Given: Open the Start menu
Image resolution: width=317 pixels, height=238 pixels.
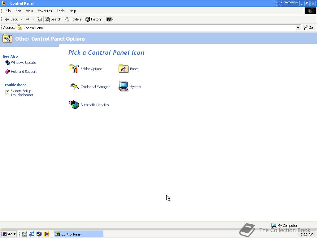Looking at the screenshot, I should [9, 234].
